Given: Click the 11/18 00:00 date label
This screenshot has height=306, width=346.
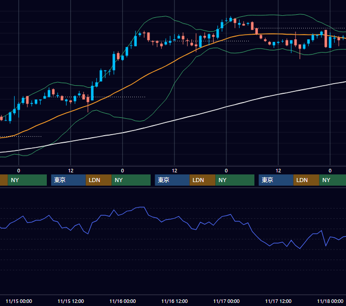Looking at the screenshot, I should coord(330,301).
